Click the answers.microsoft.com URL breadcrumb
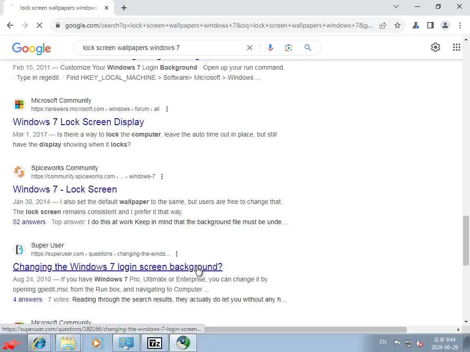Image resolution: width=470 pixels, height=352 pixels. [95, 109]
